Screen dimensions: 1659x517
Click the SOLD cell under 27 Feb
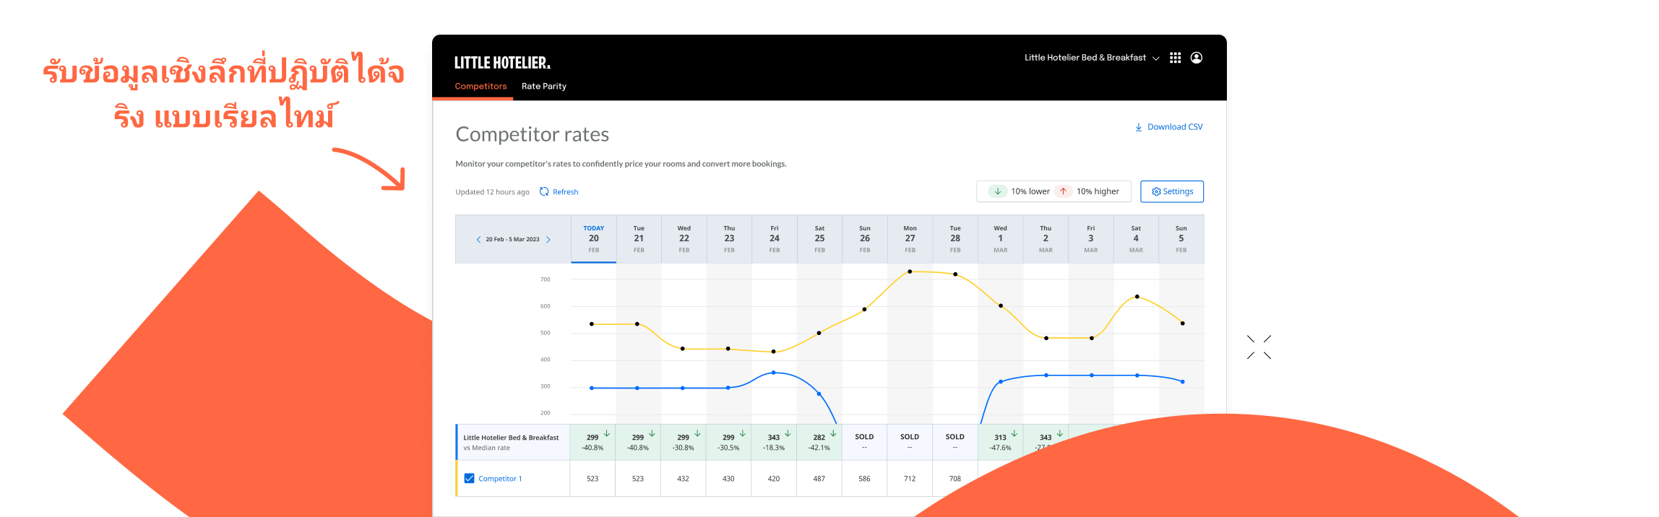pos(910,442)
